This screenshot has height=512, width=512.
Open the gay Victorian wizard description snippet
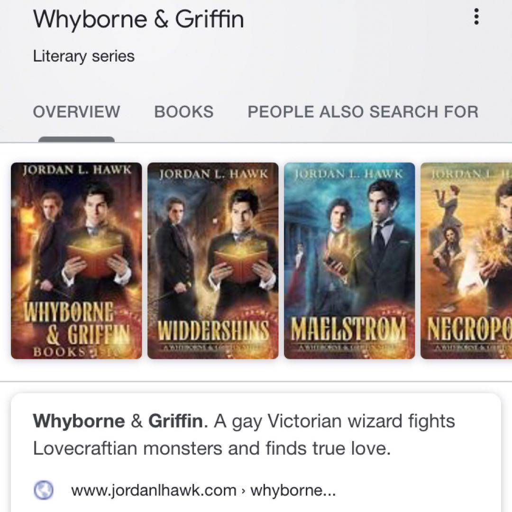pyautogui.click(x=244, y=434)
